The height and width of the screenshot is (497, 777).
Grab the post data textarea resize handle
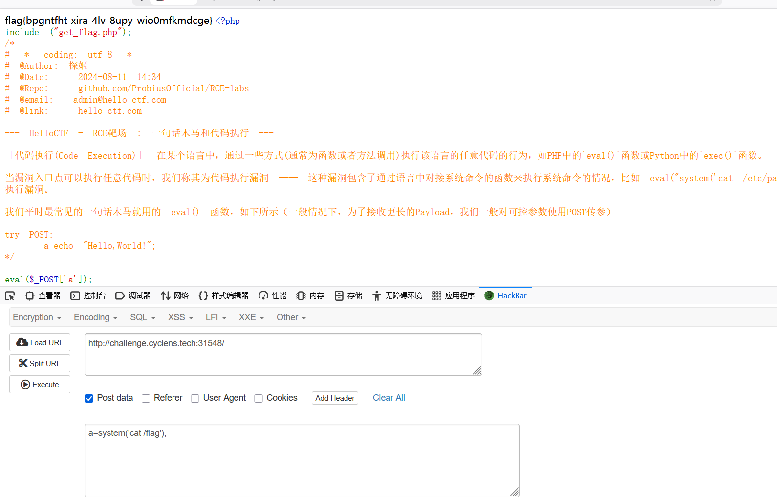(x=515, y=492)
